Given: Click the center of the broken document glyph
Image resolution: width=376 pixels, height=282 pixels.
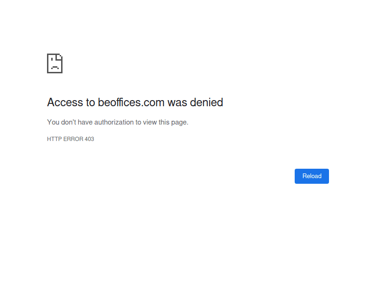Looking at the screenshot, I should 55,63.
